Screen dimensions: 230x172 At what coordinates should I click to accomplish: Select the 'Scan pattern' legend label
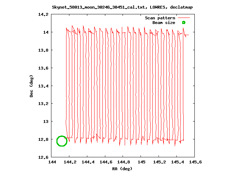pos(160,18)
